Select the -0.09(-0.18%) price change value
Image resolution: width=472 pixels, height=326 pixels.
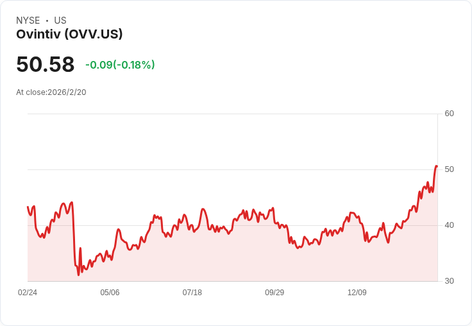pos(120,65)
